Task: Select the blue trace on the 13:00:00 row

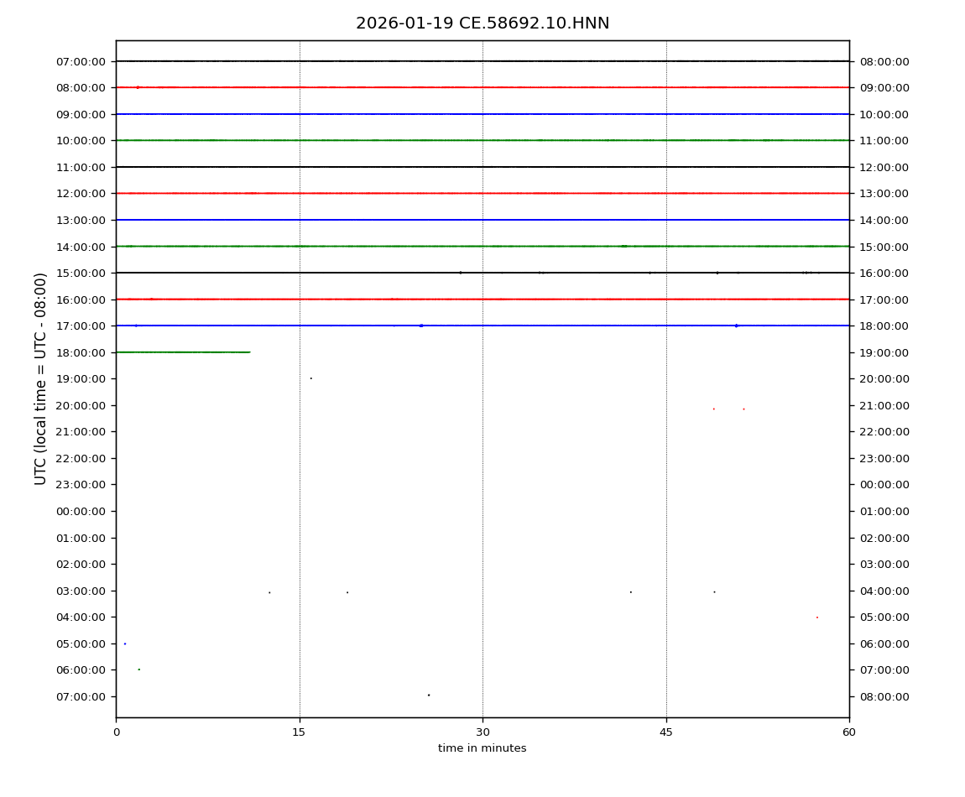Action: coord(482,220)
